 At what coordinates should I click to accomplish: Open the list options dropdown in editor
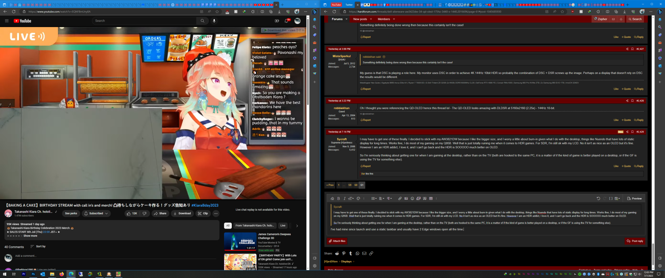coord(374,198)
